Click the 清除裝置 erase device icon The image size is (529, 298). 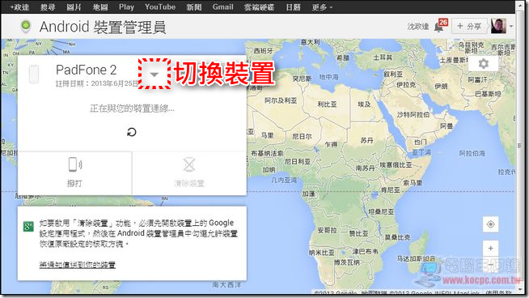click(189, 165)
